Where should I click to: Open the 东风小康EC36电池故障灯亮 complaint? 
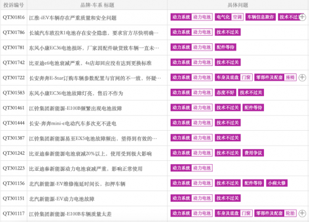click(76, 93)
